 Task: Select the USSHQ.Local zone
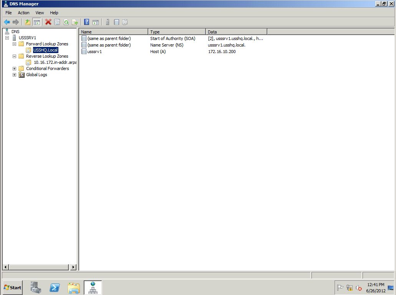click(x=45, y=50)
